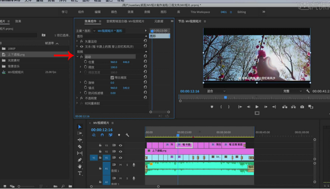Image resolution: width=330 pixels, height=189 pixels.
Task: Mute audio track A1
Action: (120, 165)
